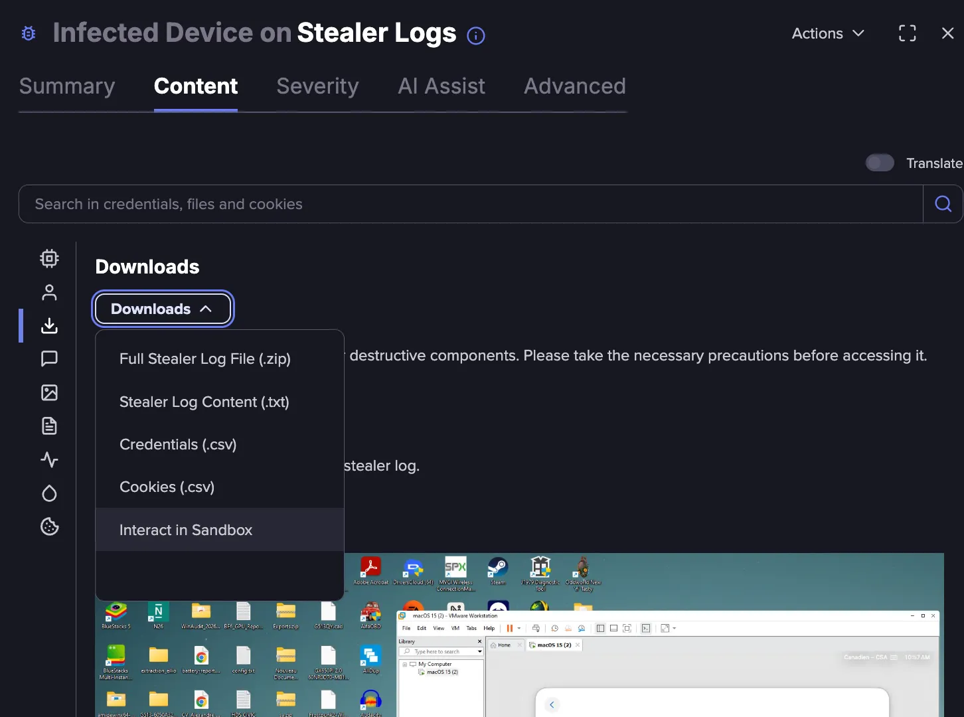Go to the screenshot image section icon
Screen dimensions: 964x717
[49, 392]
